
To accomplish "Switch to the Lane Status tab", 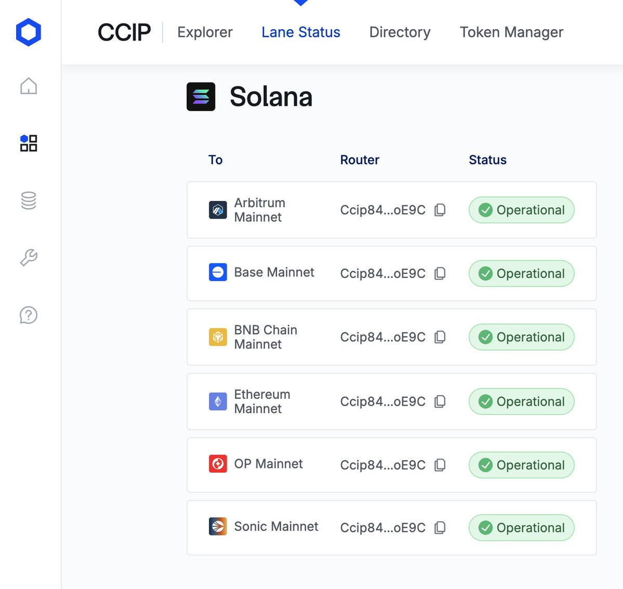I will pos(301,32).
